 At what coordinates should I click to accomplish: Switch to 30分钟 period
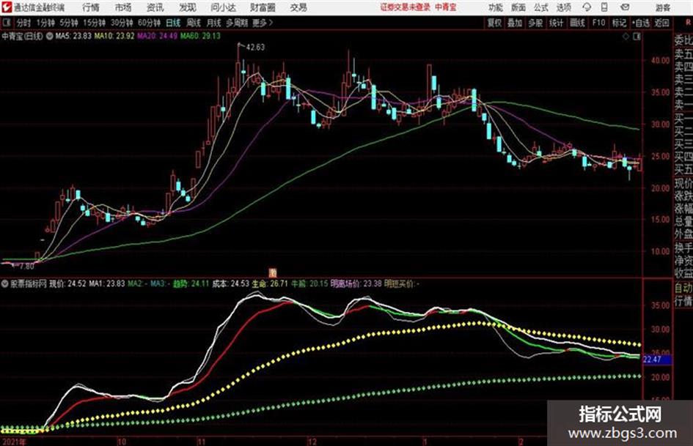click(x=122, y=23)
